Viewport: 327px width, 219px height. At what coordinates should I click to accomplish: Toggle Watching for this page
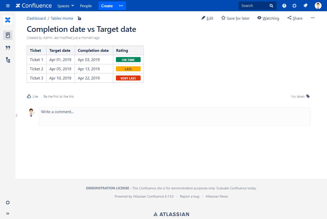(268, 18)
